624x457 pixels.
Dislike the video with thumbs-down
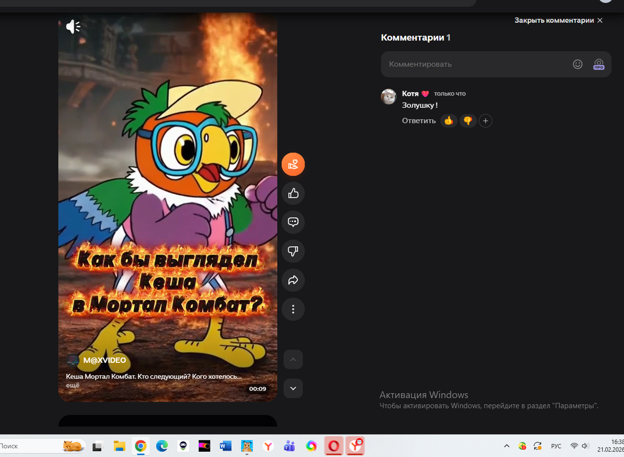click(x=293, y=251)
